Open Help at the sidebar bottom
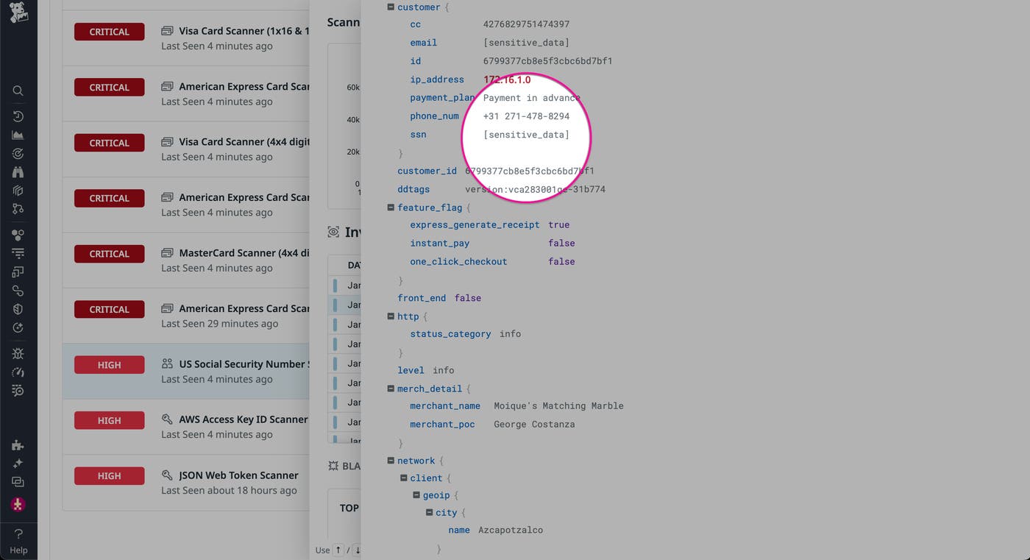 pos(18,541)
